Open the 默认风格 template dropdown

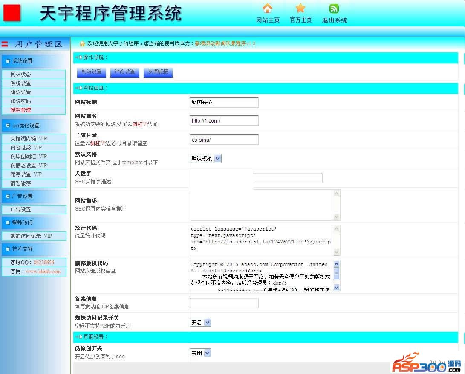point(205,158)
